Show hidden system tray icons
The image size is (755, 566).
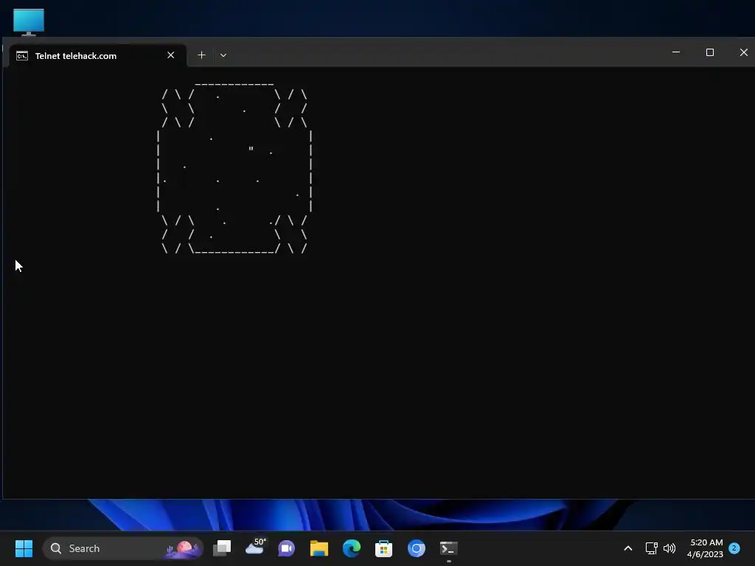pyautogui.click(x=628, y=548)
